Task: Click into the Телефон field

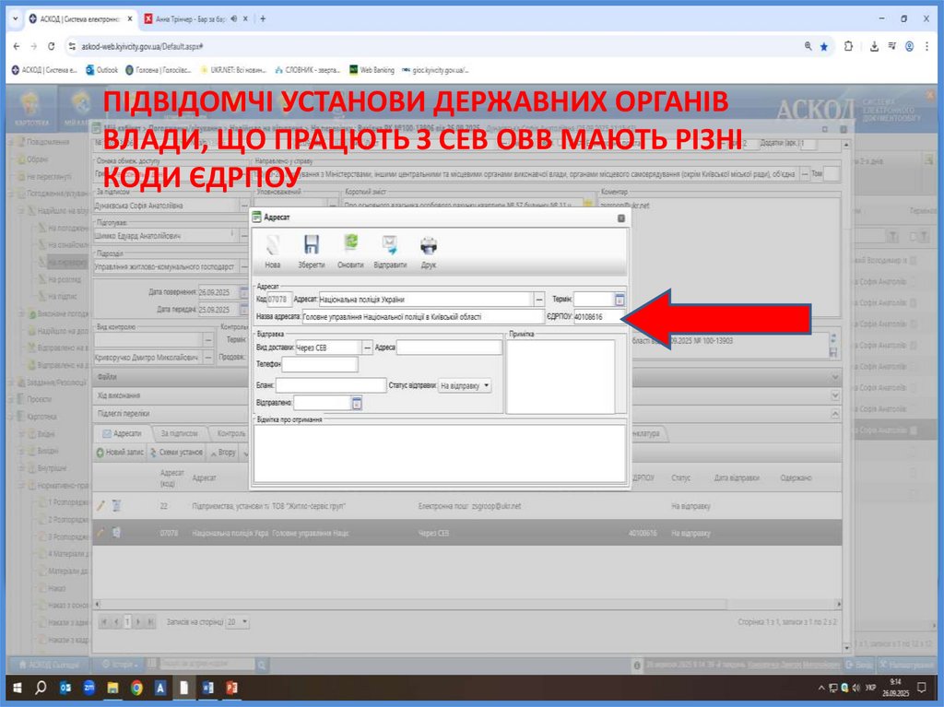Action: 320,364
